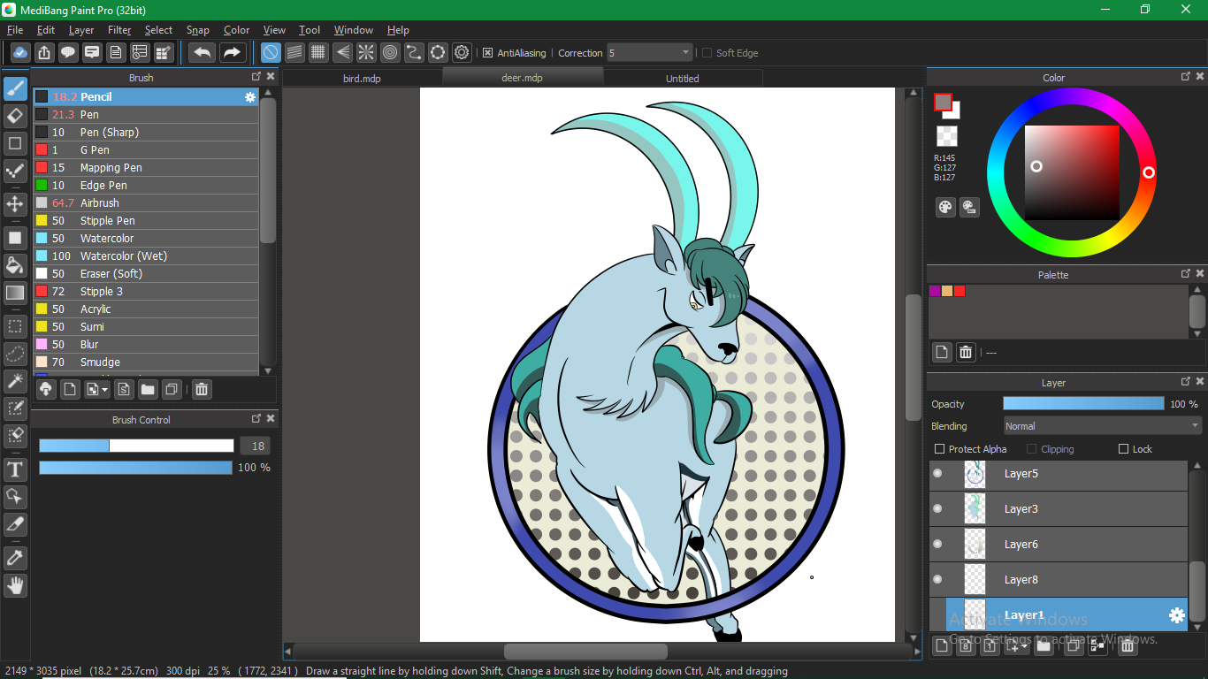The width and height of the screenshot is (1208, 679).
Task: Select the Watercolor (Wet) brush
Action: click(x=123, y=256)
